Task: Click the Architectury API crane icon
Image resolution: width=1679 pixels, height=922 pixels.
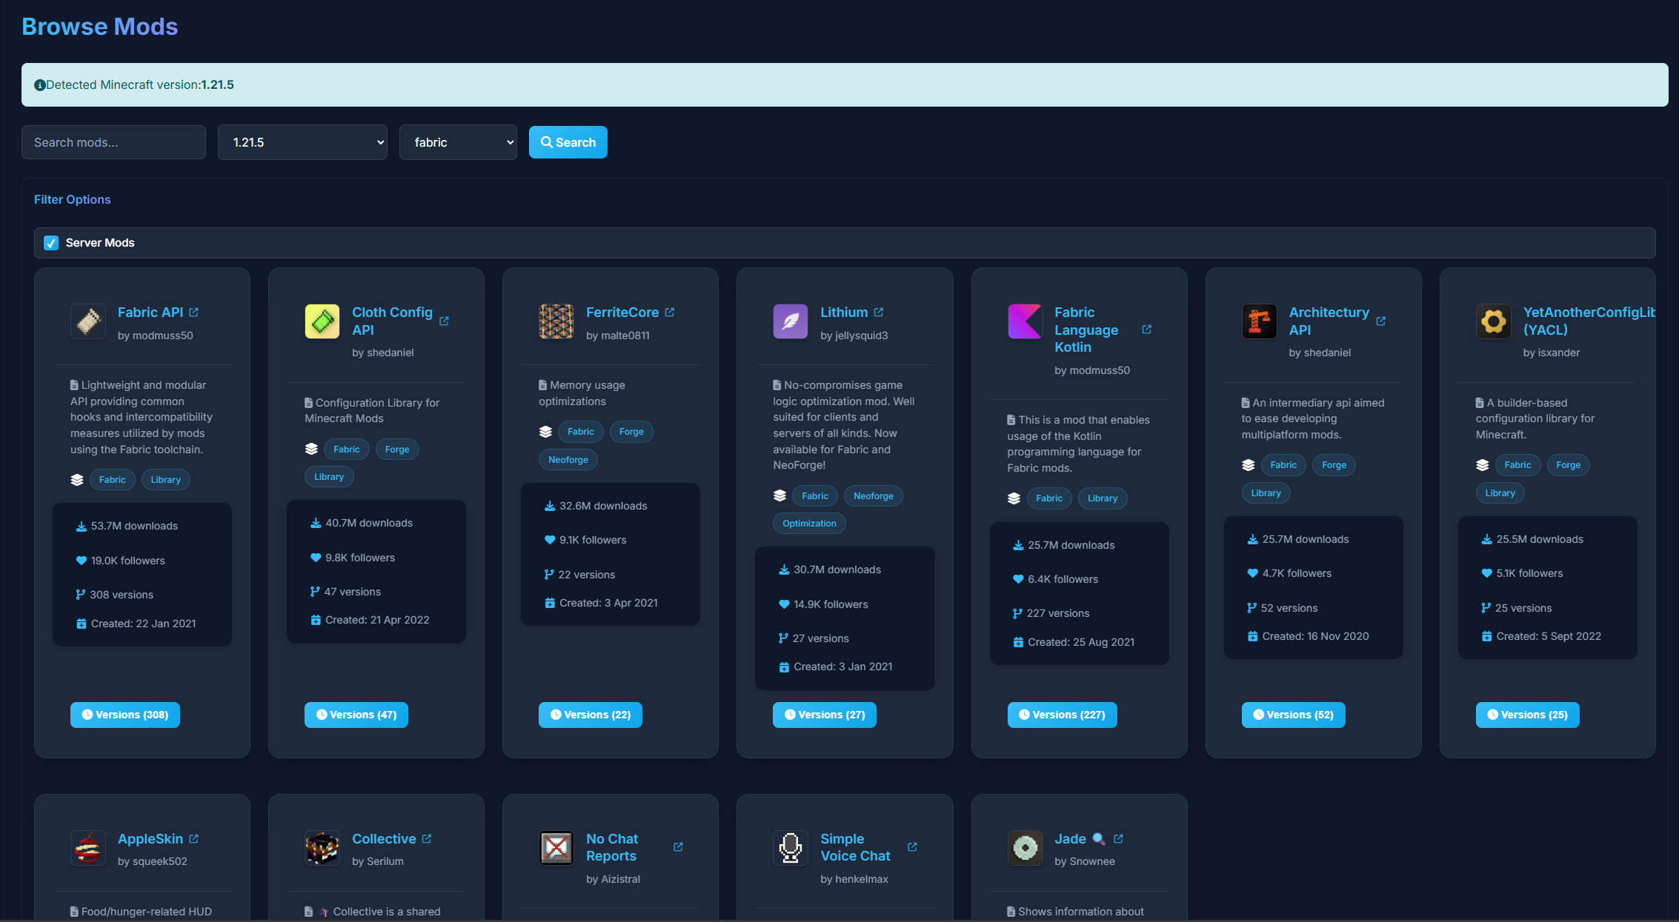Action: (1259, 321)
